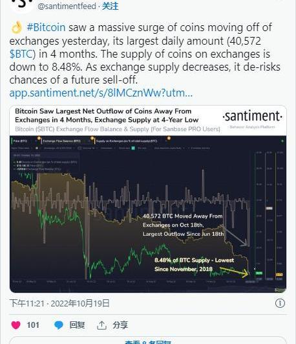Open the tweet info circle icon
Image resolution: width=296 pixels, height=344 pixels.
(x=280, y=303)
